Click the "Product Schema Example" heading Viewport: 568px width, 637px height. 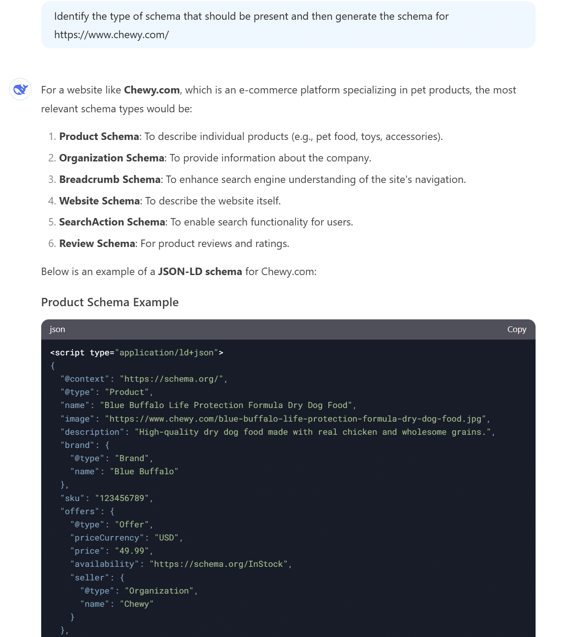coord(110,302)
